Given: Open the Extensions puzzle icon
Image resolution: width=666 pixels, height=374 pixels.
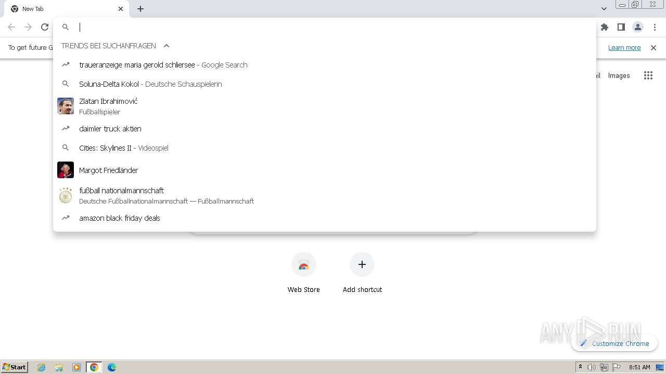Looking at the screenshot, I should [x=605, y=27].
